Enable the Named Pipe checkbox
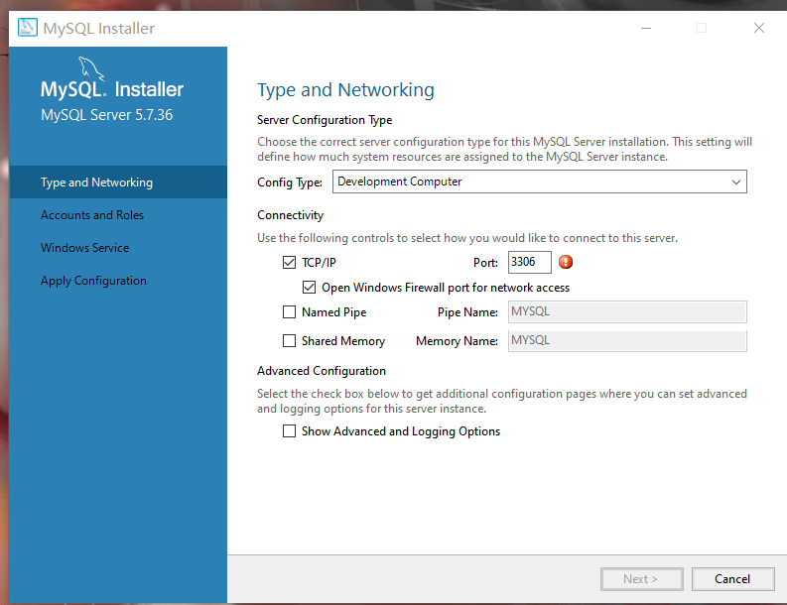Screen dimensions: 787x605 [289, 312]
